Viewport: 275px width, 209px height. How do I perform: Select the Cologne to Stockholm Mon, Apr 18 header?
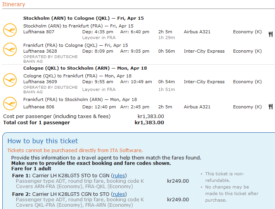[85, 68]
